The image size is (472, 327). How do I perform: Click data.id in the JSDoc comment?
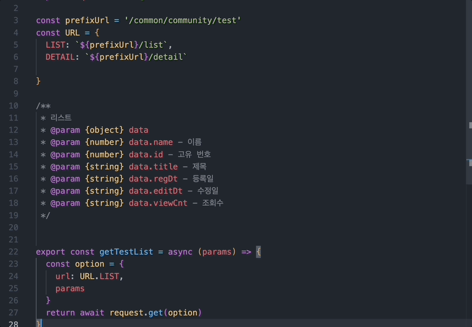[146, 154]
